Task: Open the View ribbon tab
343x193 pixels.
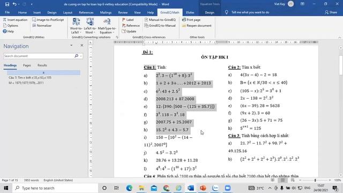Action: coord(137,12)
